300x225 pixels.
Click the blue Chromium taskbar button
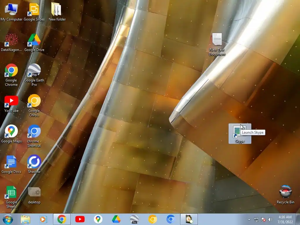pos(171,219)
